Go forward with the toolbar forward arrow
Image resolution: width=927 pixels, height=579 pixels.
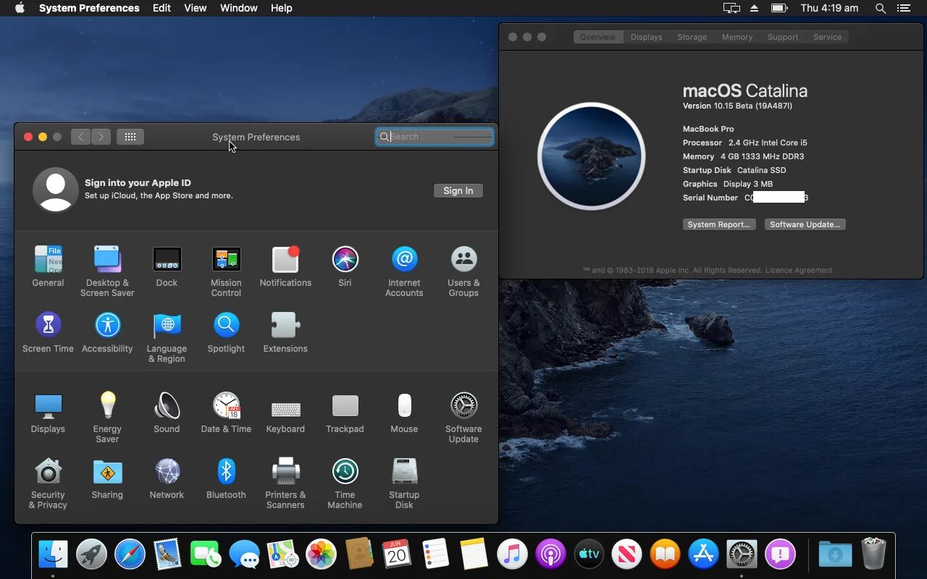(101, 137)
